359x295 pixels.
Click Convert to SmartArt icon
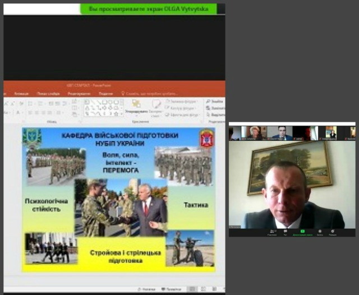point(75,114)
